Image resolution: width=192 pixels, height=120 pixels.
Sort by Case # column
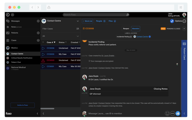tap(51, 42)
